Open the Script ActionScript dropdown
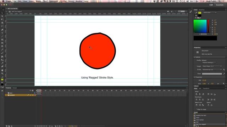Screen dimensions: 227x127 pyautogui.click(x=212, y=69)
